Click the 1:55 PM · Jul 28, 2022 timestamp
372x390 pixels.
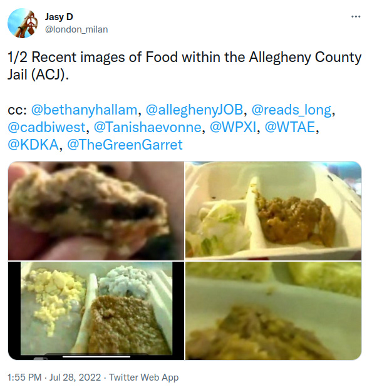54,377
